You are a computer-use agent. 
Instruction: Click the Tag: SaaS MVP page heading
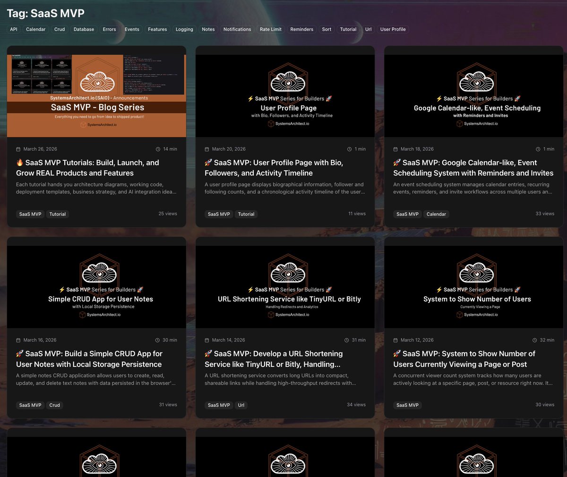[x=46, y=13]
